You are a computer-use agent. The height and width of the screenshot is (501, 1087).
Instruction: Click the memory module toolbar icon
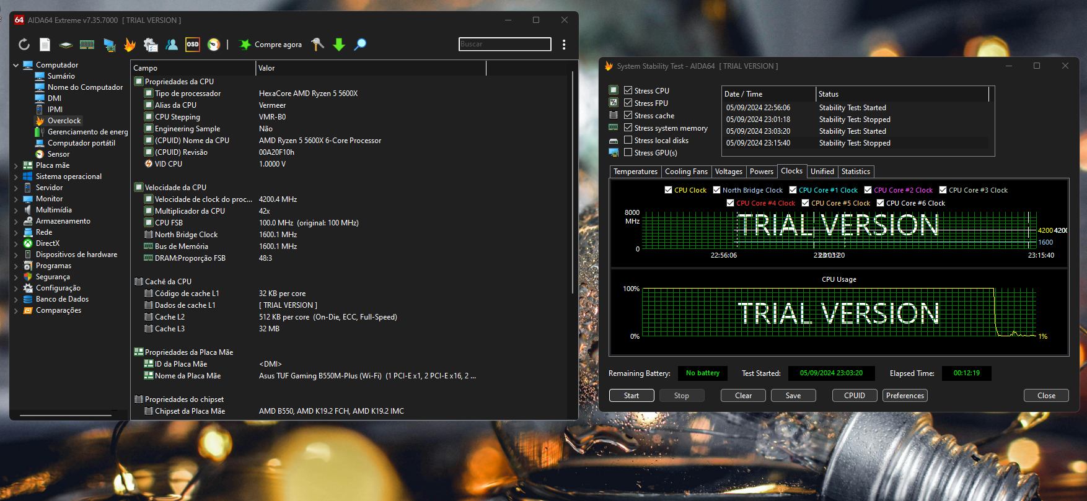click(x=87, y=45)
